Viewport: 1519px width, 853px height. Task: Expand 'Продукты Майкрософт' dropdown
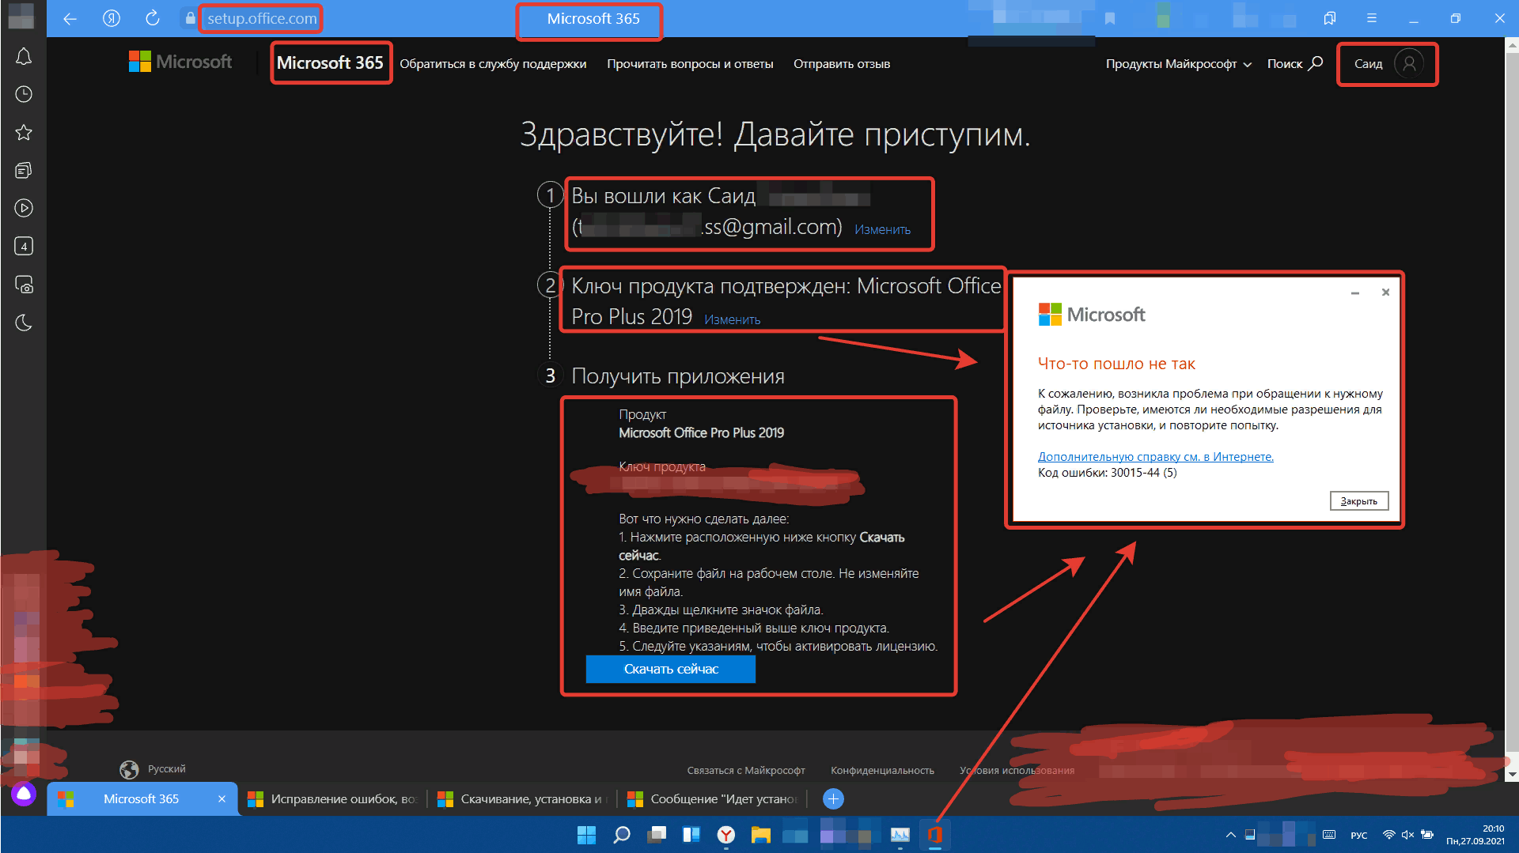pyautogui.click(x=1178, y=64)
